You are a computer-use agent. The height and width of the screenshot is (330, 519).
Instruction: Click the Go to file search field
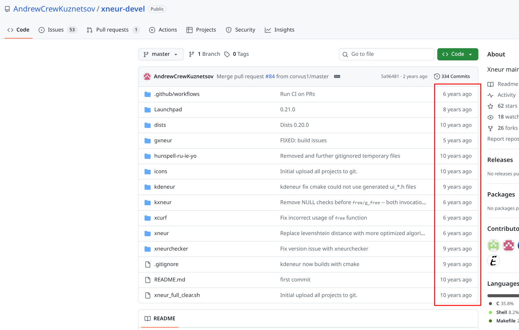[x=387, y=54]
